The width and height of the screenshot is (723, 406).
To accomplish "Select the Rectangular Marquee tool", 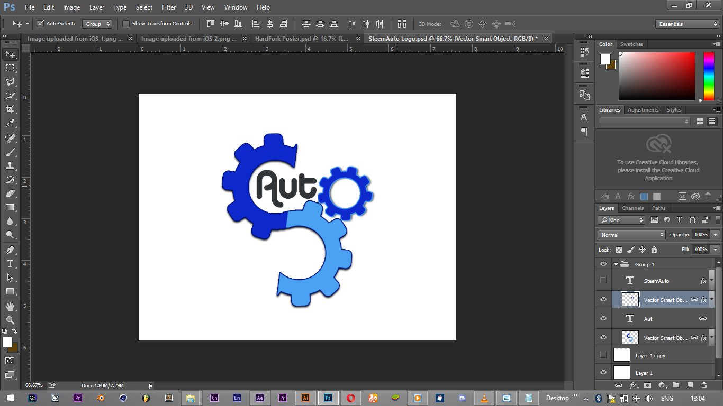I will coord(10,68).
